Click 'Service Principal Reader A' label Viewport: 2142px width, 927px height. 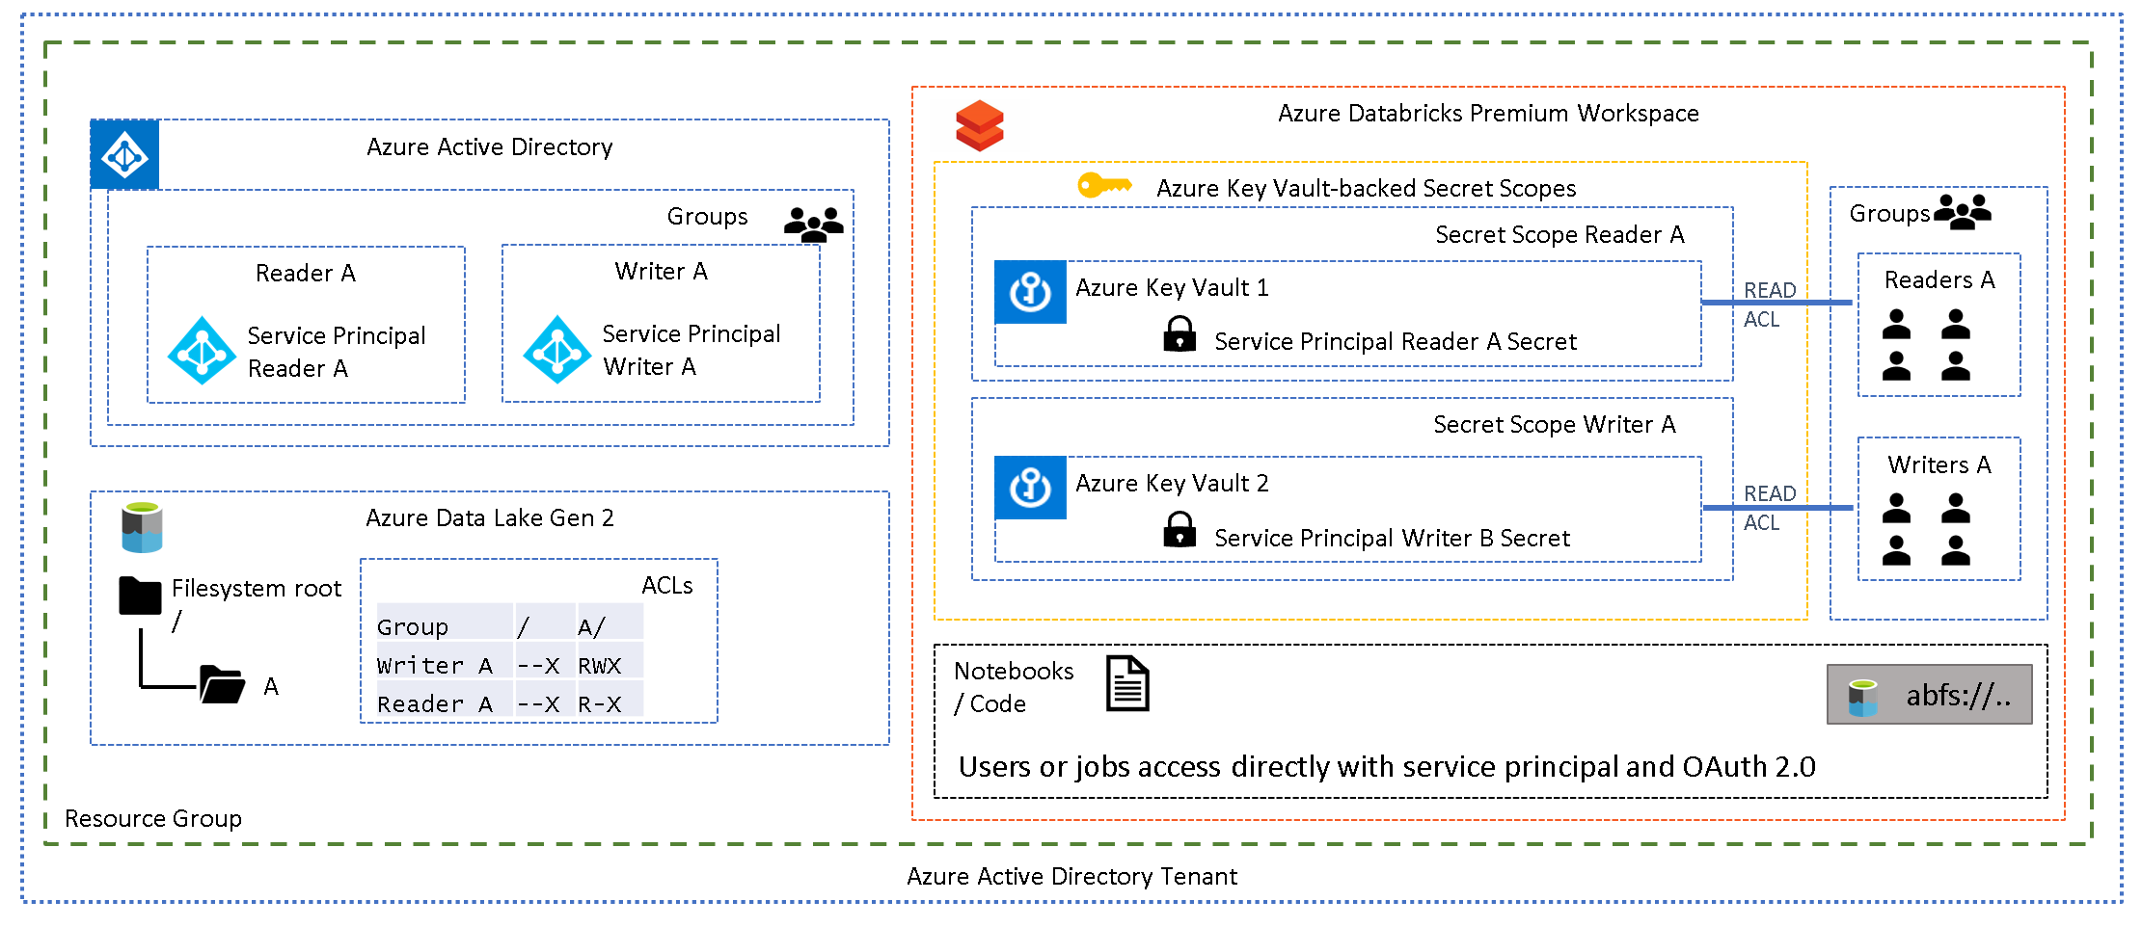pos(337,352)
